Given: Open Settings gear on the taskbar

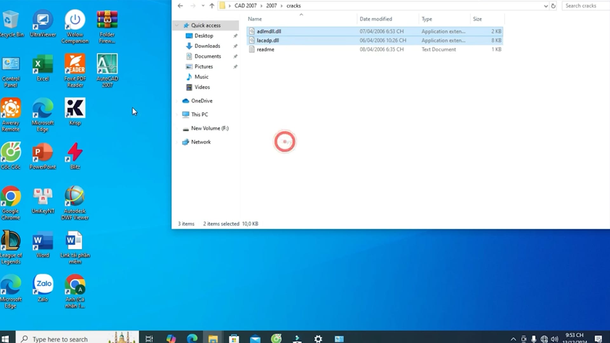Looking at the screenshot, I should 318,339.
